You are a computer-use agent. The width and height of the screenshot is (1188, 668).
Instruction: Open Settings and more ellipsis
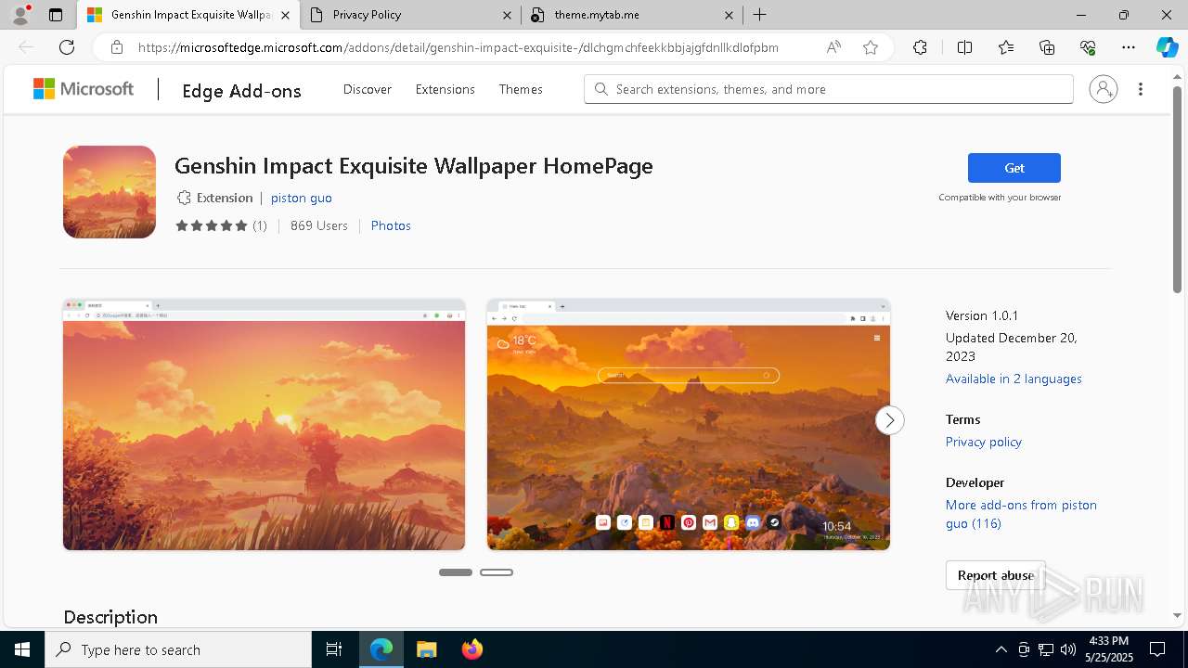click(x=1129, y=47)
